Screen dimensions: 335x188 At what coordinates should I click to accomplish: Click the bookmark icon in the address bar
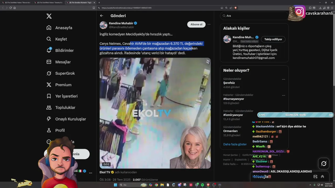point(94,8)
